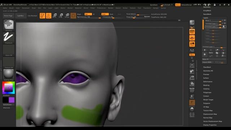
Task: Expand the Deformation subpalette
Action: tap(208, 82)
